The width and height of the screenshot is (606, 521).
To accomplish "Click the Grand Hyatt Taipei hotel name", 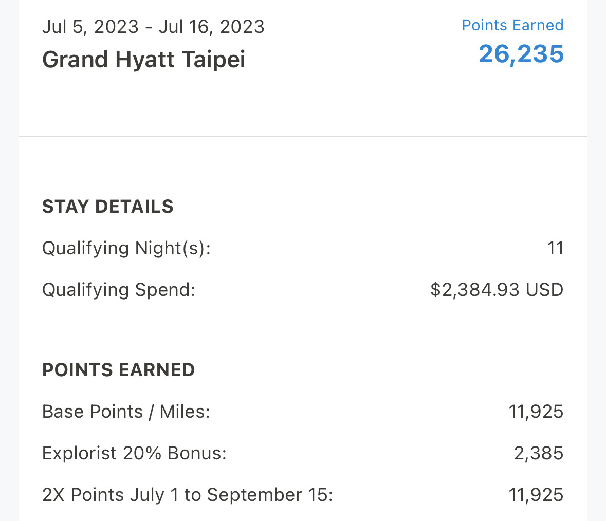I will [x=143, y=60].
